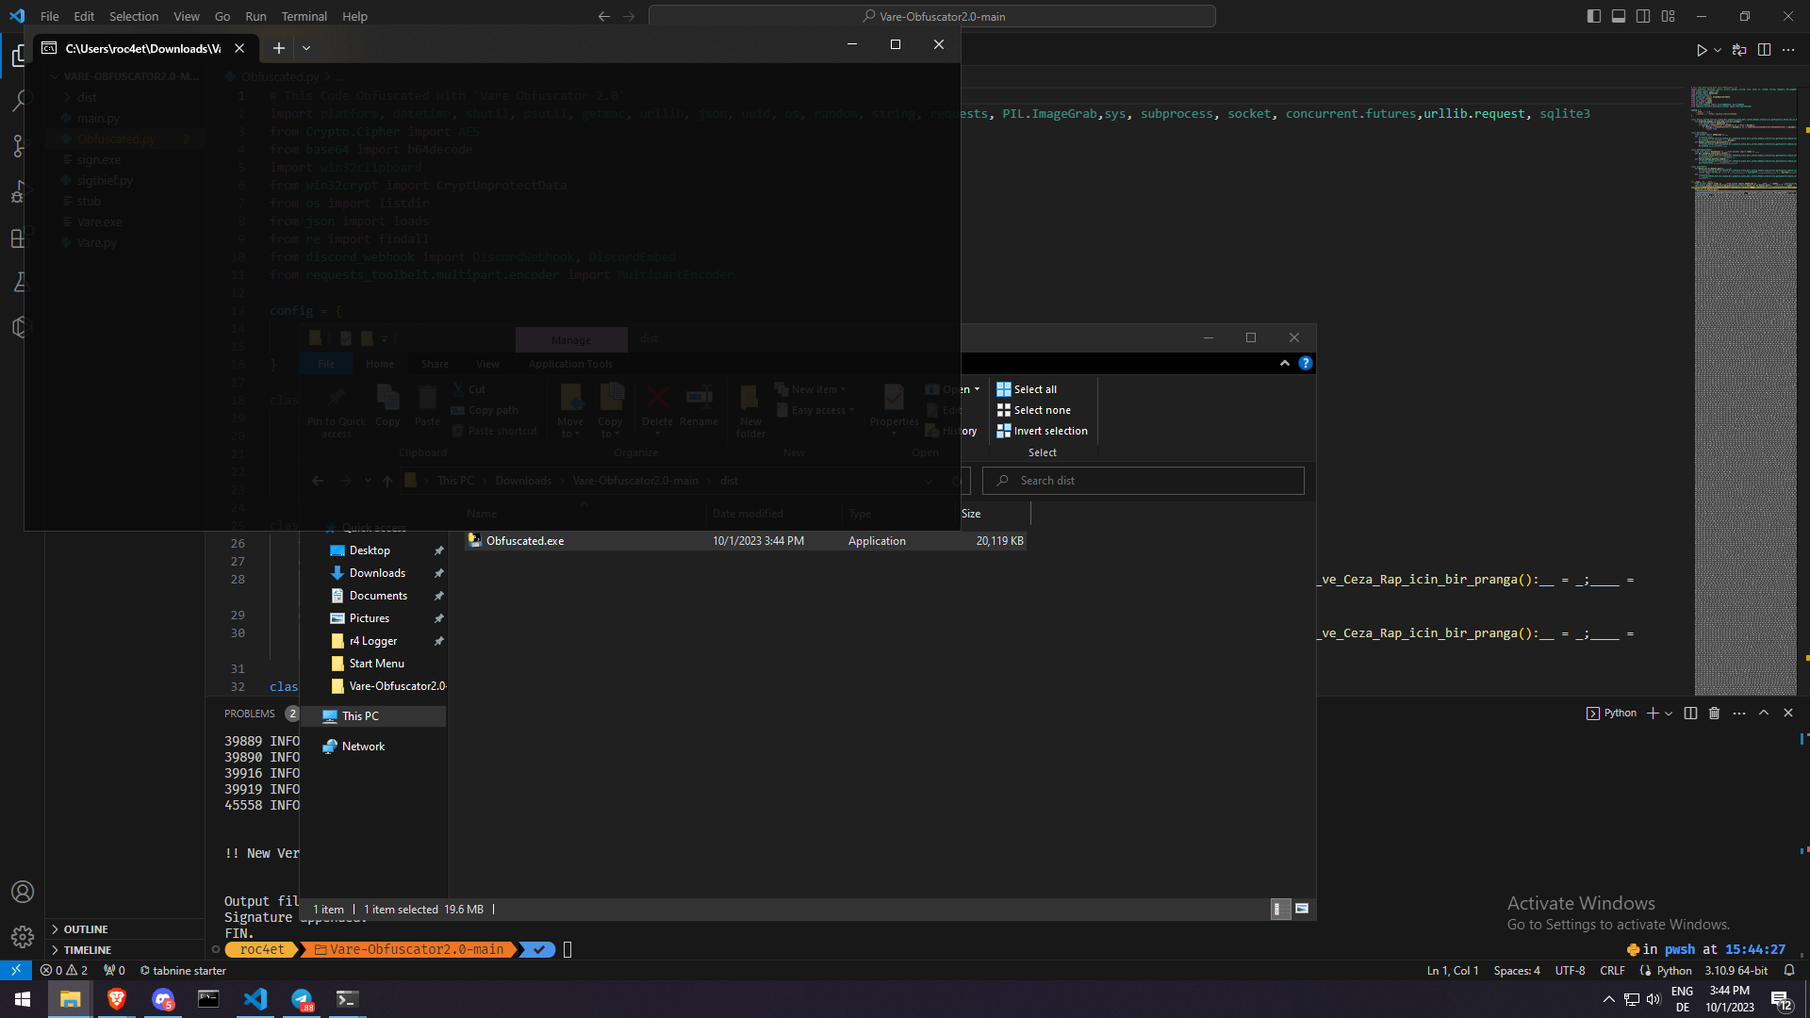1810x1018 pixels.
Task: Close the VS Code terminal panel
Action: [x=1788, y=714]
